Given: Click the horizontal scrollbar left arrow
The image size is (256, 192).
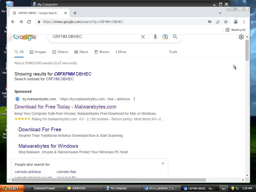Looking at the screenshot, I should click(9, 180).
